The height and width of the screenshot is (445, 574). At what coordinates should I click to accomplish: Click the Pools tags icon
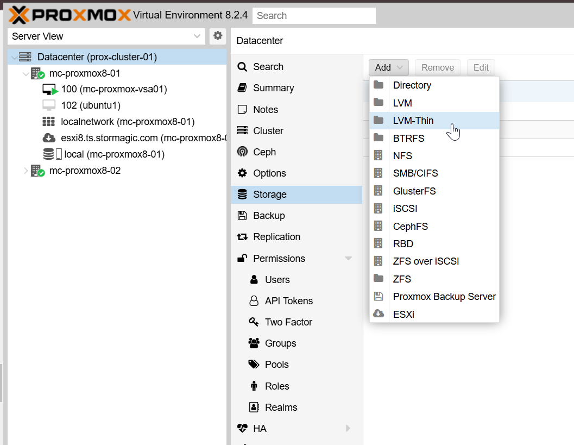click(x=254, y=365)
